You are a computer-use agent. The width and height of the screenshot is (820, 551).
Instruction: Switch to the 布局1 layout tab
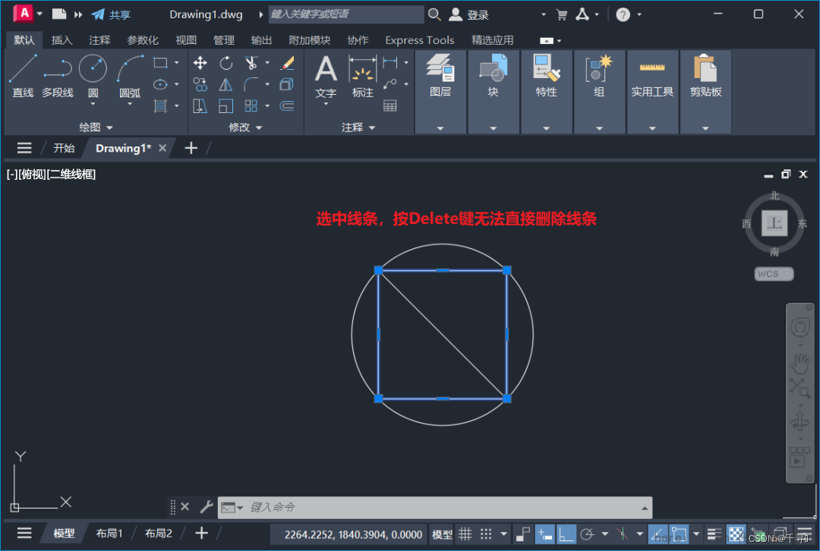[x=109, y=534]
